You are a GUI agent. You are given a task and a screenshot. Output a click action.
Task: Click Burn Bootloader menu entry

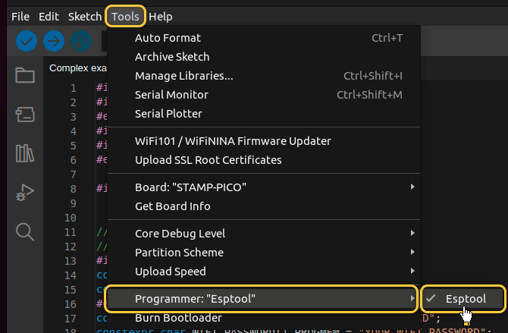[178, 318]
